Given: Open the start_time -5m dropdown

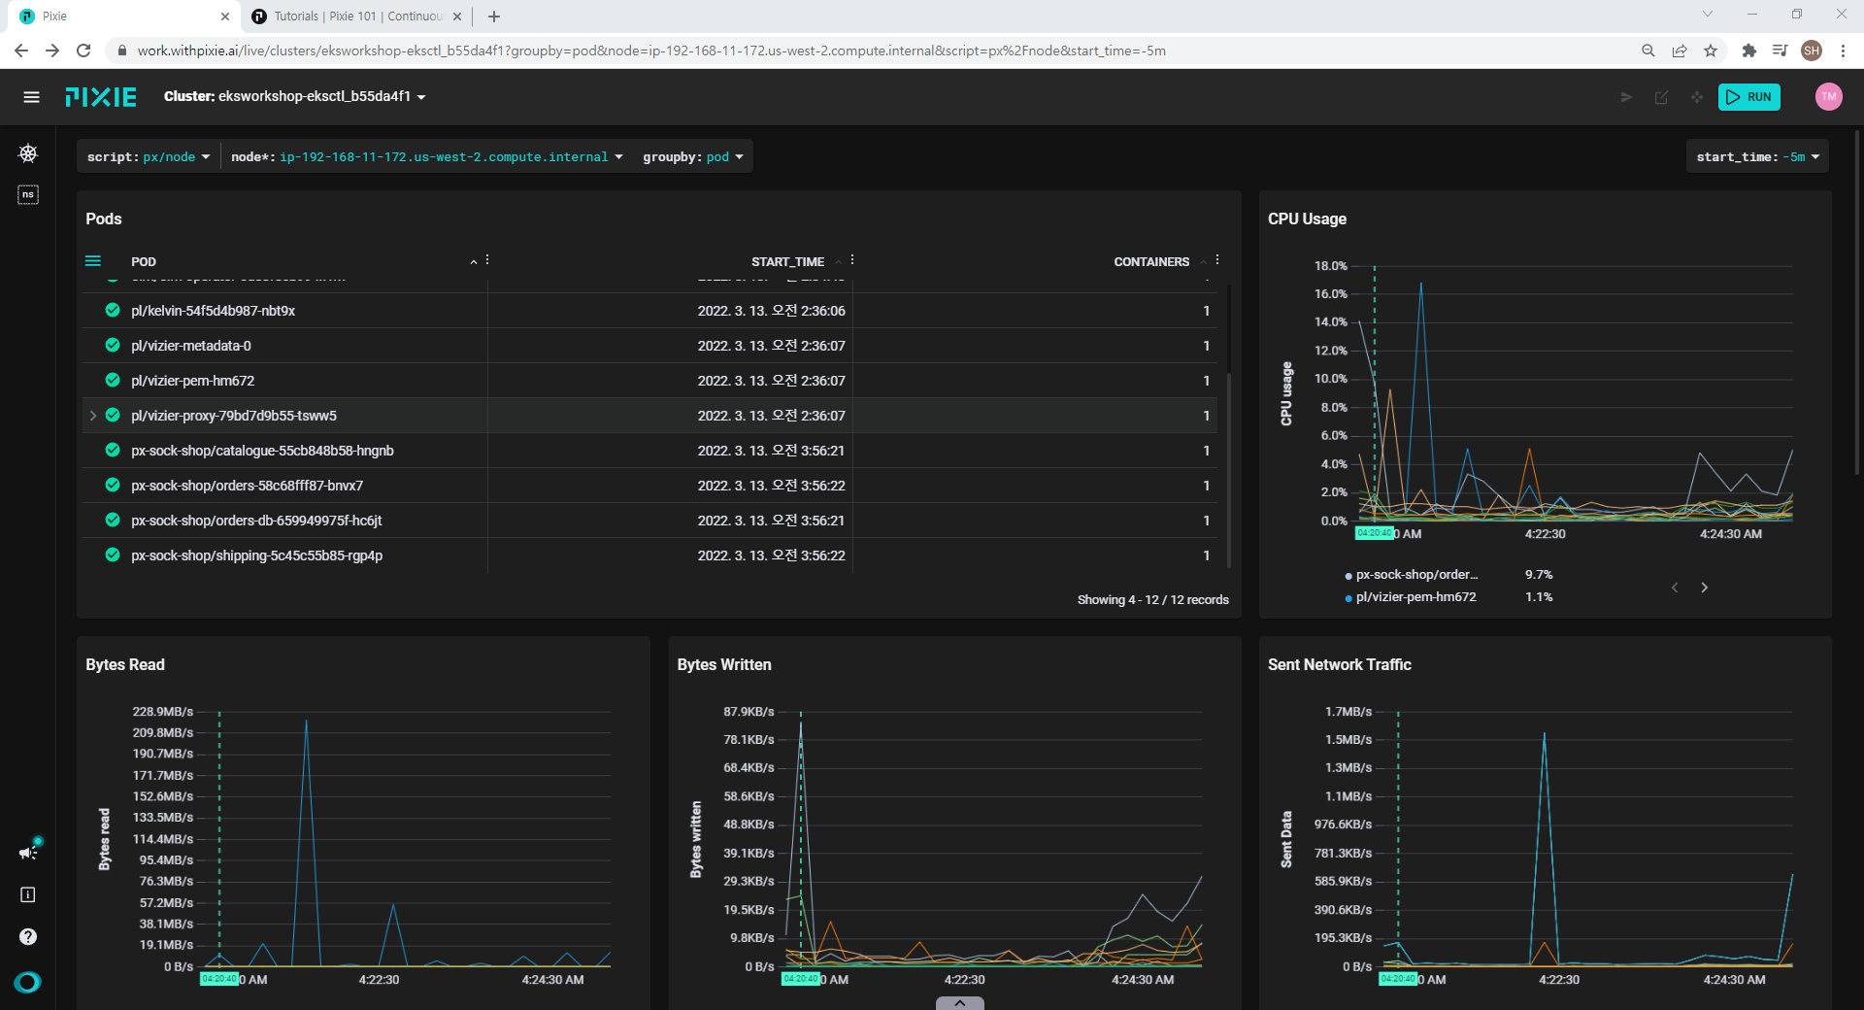Looking at the screenshot, I should pos(1757,157).
